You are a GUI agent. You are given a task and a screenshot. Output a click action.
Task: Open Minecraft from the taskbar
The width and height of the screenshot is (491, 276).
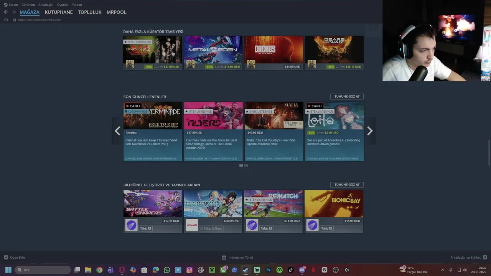212,270
